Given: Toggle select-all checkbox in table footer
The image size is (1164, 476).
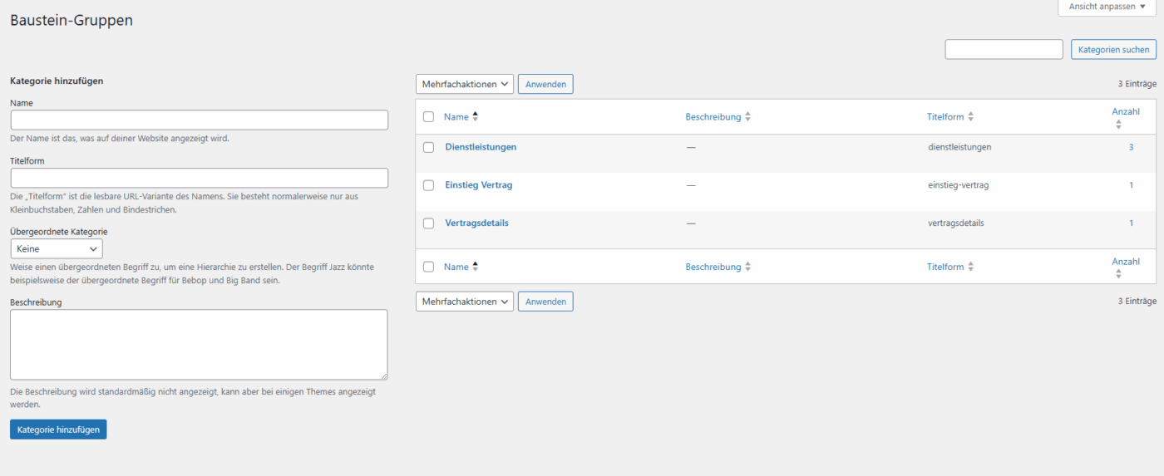Looking at the screenshot, I should (x=428, y=267).
